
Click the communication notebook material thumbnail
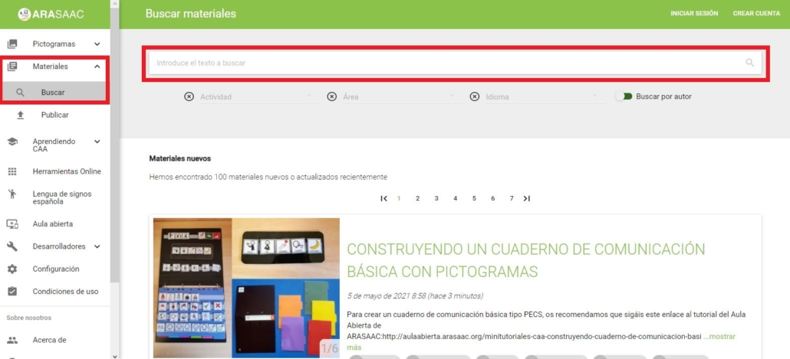pos(246,288)
